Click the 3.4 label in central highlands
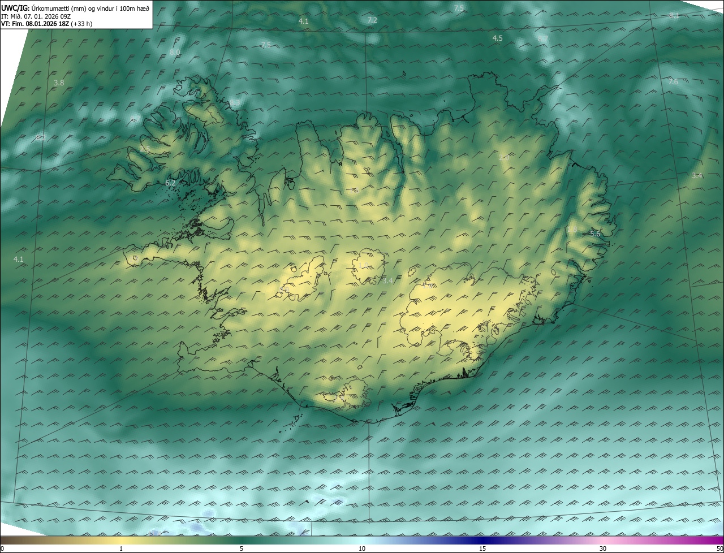 tap(387, 280)
